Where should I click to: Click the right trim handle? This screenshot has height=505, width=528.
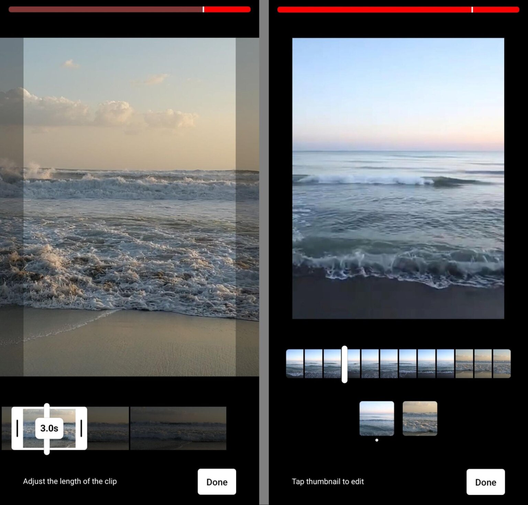[x=81, y=428]
